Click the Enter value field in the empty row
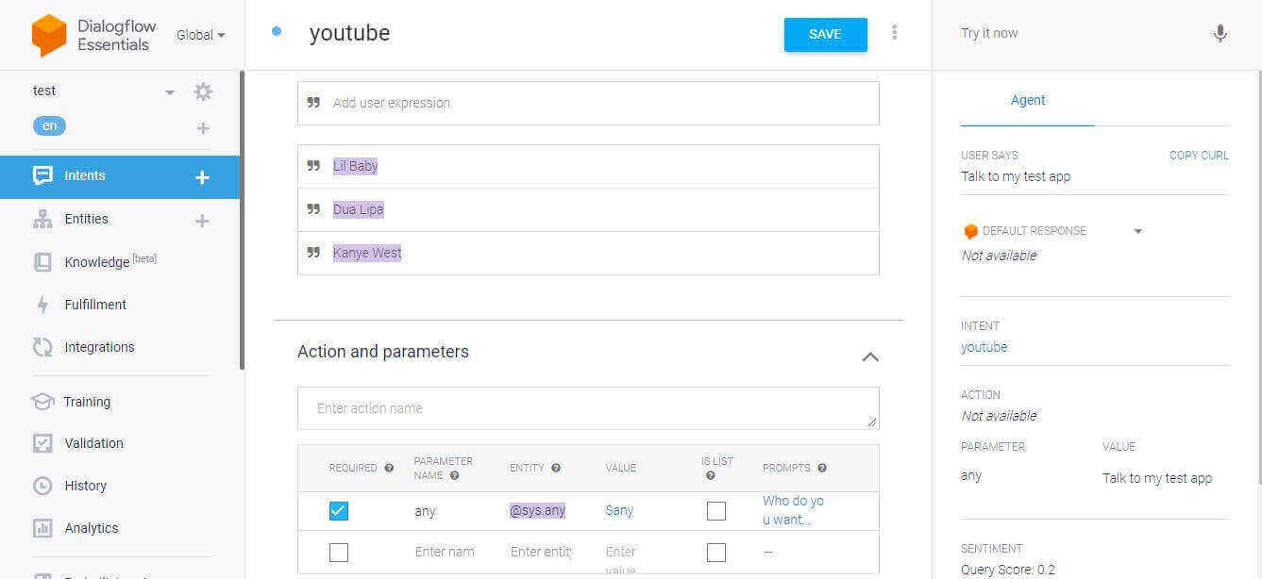 (621, 560)
